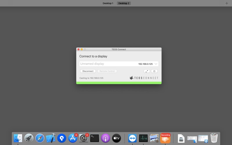The height and width of the screenshot is (145, 232).
Task: Expand the display address dropdown chevron
Action: (x=156, y=64)
